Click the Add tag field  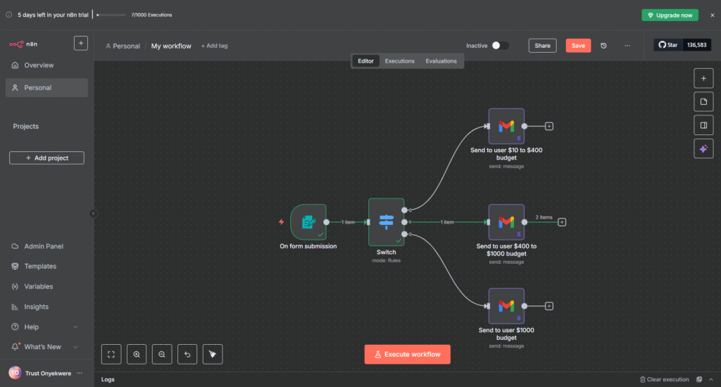coord(214,46)
